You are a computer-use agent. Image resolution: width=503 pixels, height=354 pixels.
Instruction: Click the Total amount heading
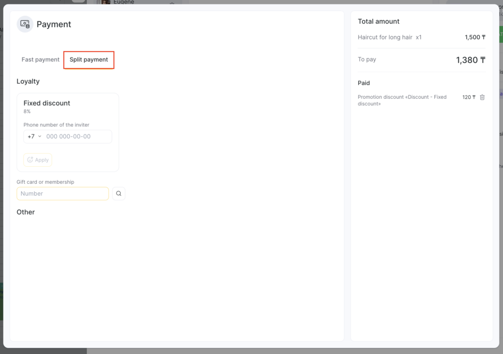click(x=378, y=22)
